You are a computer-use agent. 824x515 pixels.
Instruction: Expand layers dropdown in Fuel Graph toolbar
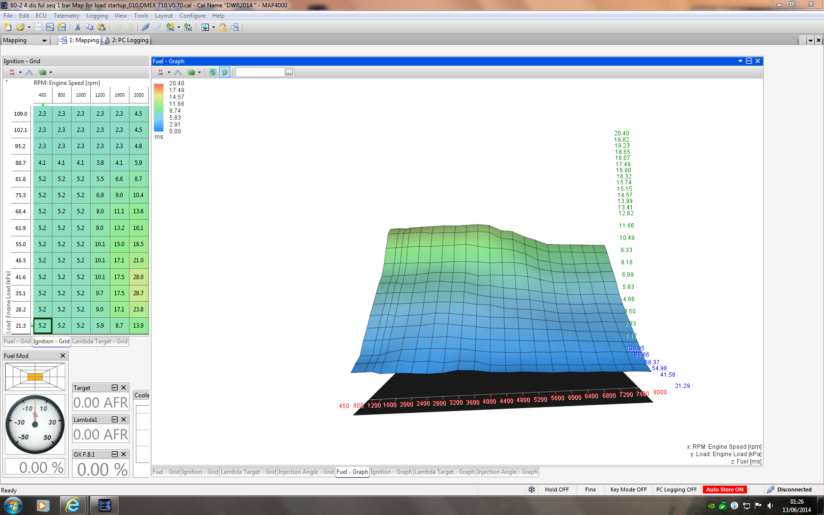199,73
